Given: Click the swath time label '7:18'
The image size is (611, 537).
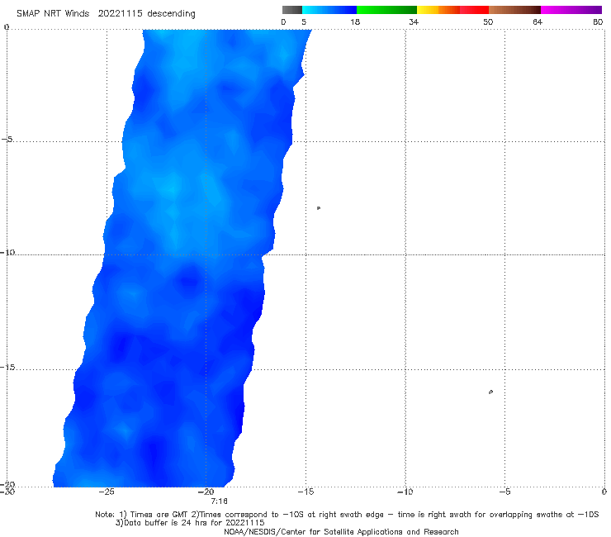Looking at the screenshot, I should 219,501.
